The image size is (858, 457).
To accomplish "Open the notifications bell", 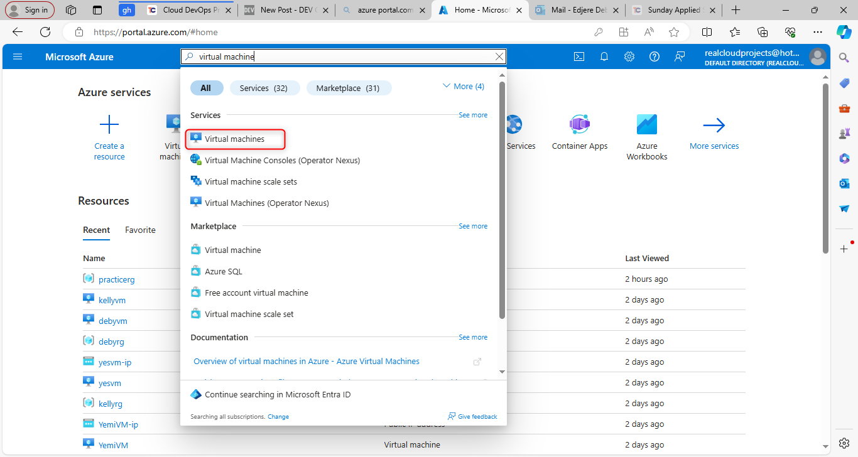I will pyautogui.click(x=604, y=56).
